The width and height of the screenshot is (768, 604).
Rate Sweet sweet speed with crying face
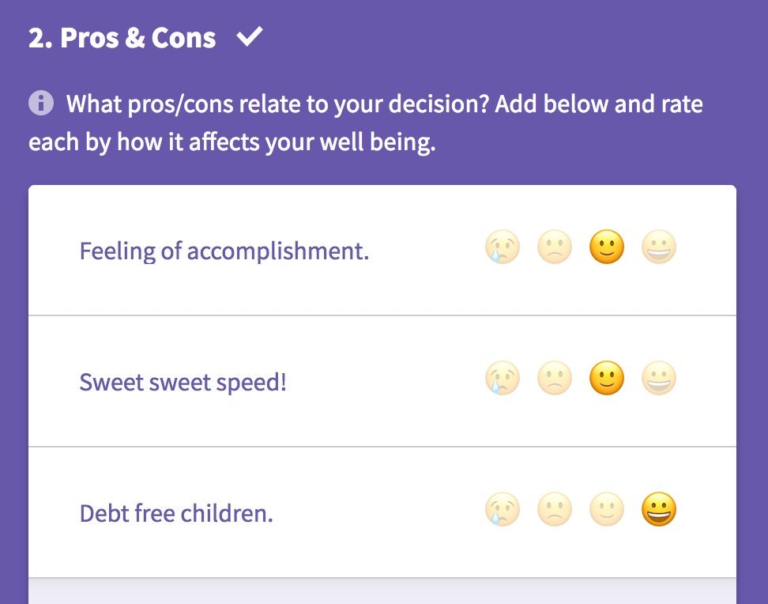[x=503, y=380]
